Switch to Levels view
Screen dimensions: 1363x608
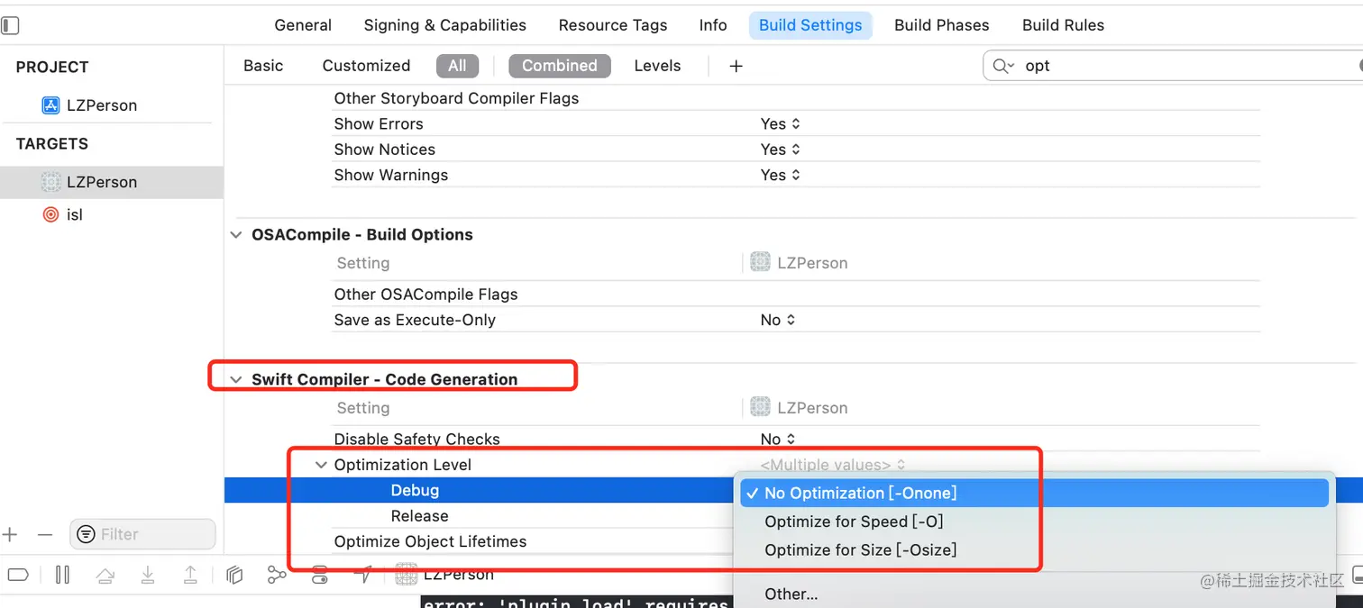point(657,66)
